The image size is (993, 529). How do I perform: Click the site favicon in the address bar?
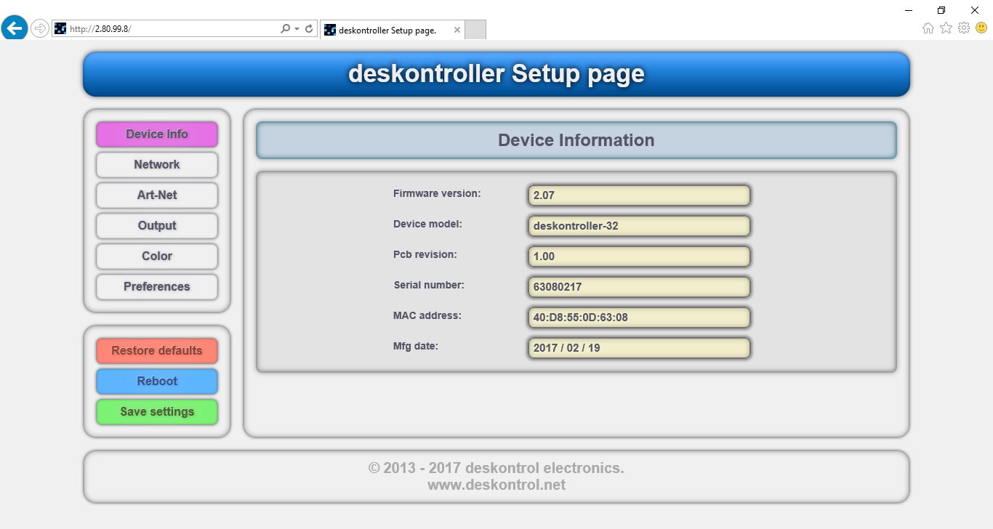coord(60,29)
